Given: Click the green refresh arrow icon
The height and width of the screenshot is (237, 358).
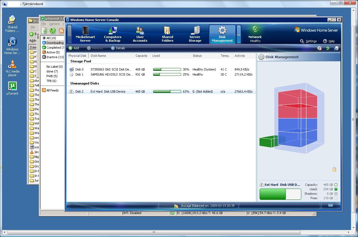Looking at the screenshot, I should point(328,48).
